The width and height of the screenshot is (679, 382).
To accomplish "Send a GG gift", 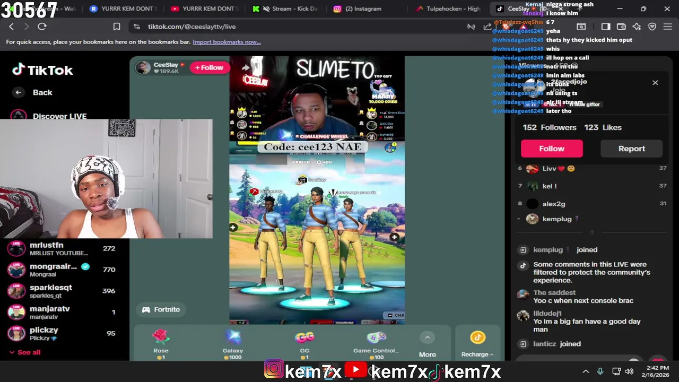I will coord(304,344).
